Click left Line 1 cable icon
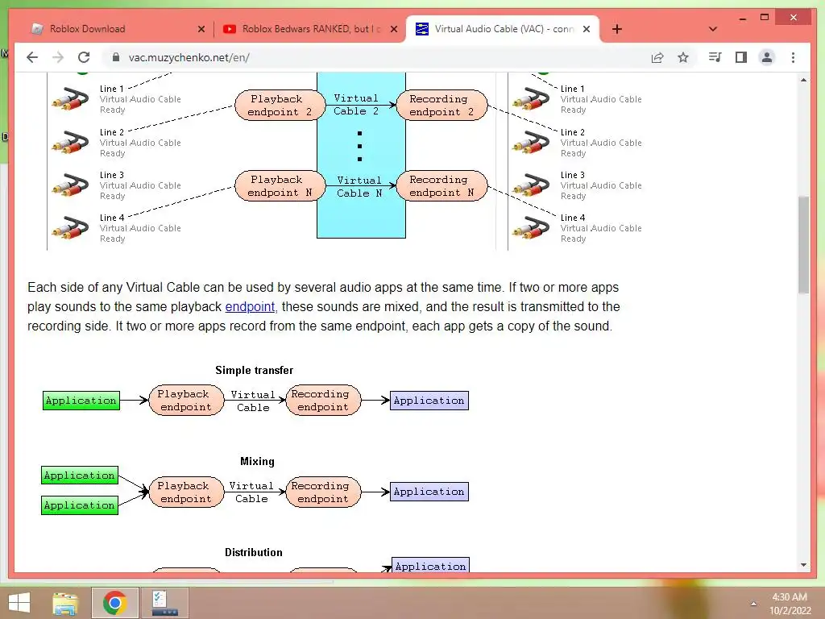Screen dimensions: 825x619 click(70, 99)
